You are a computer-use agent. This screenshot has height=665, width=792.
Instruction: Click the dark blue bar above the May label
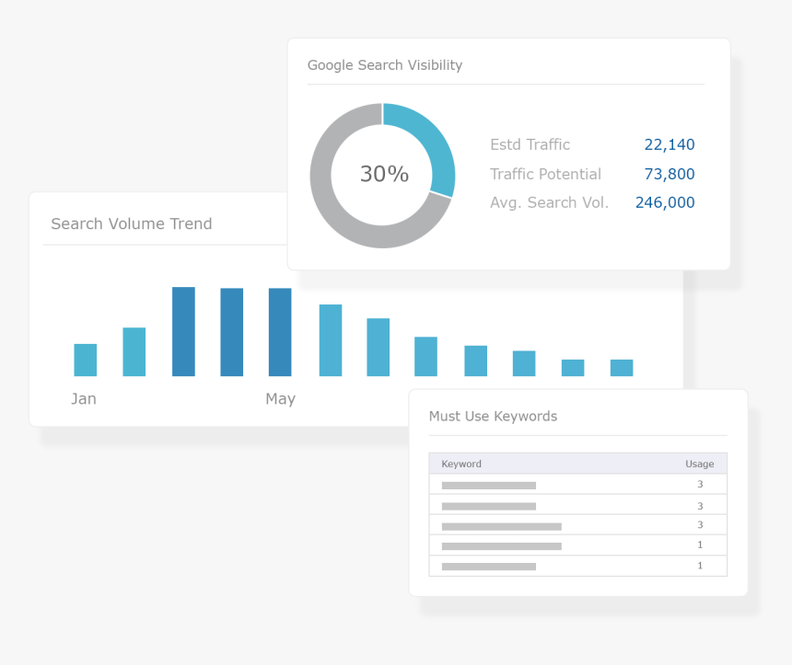click(x=280, y=332)
